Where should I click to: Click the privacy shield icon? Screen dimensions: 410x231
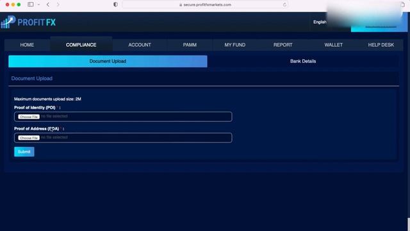point(115,4)
